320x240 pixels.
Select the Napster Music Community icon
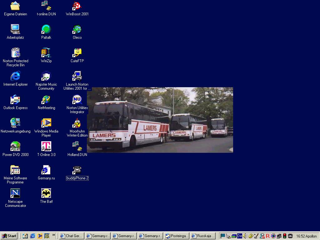click(x=46, y=76)
